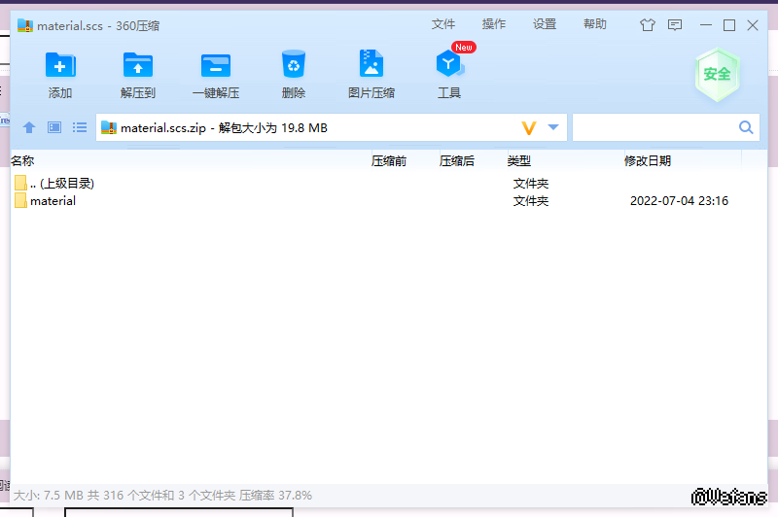Switch to the list view mode icon
This screenshot has height=517, width=778.
tap(80, 127)
